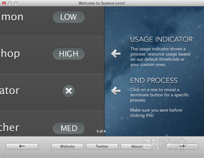Click the LOW usage indicator
The width and height of the screenshot is (204, 158).
[x=69, y=17]
